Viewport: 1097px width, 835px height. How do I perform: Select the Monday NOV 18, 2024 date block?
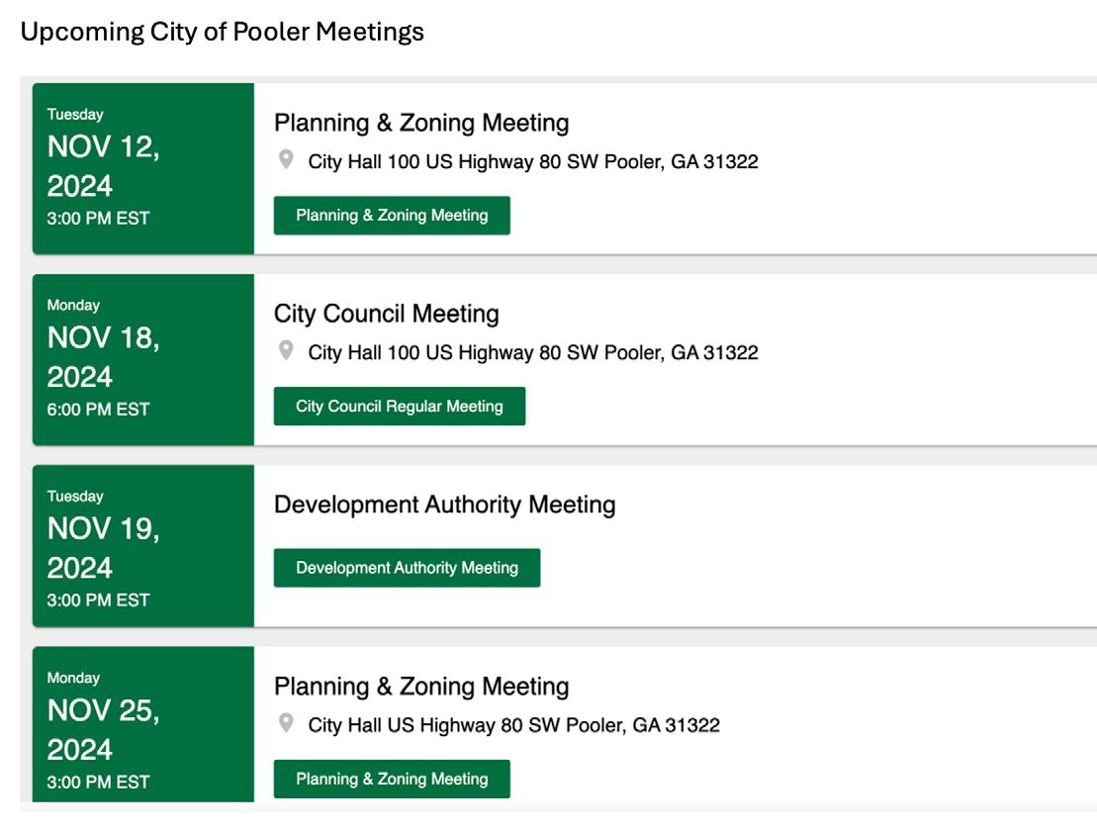coord(142,358)
